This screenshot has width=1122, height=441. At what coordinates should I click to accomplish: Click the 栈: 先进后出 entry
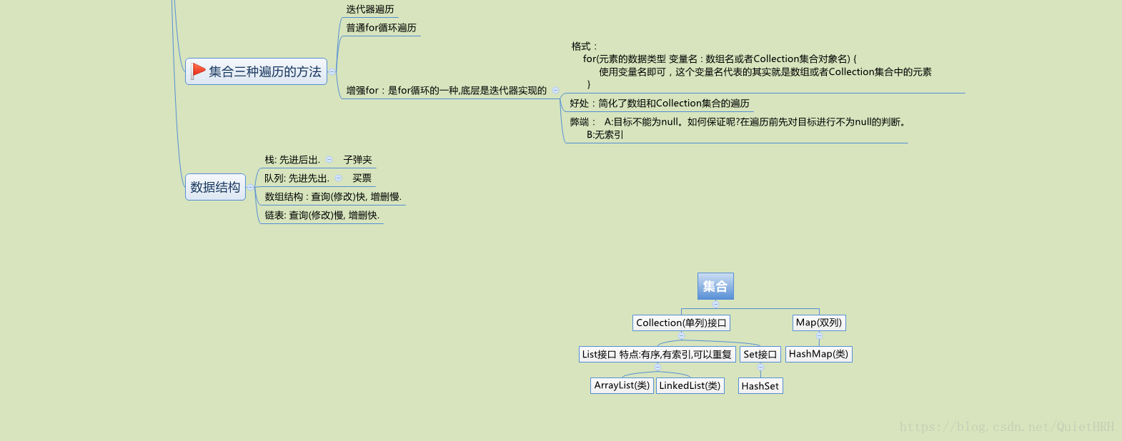[292, 160]
